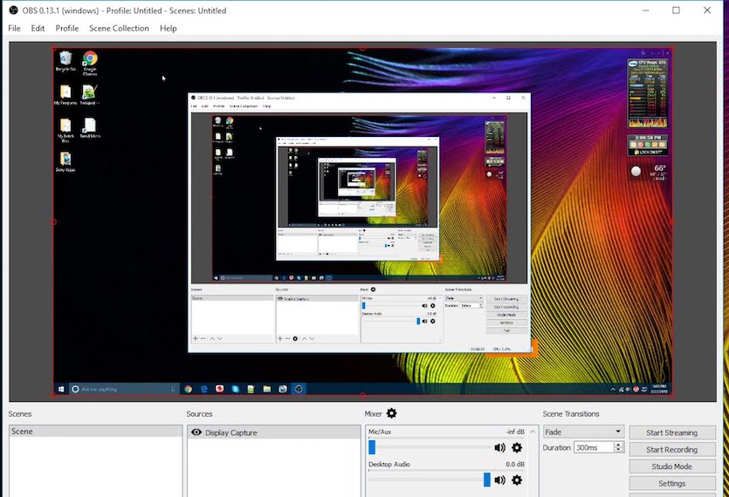Click the top-center red resize handle in preview
The height and width of the screenshot is (497, 729).
point(362,48)
